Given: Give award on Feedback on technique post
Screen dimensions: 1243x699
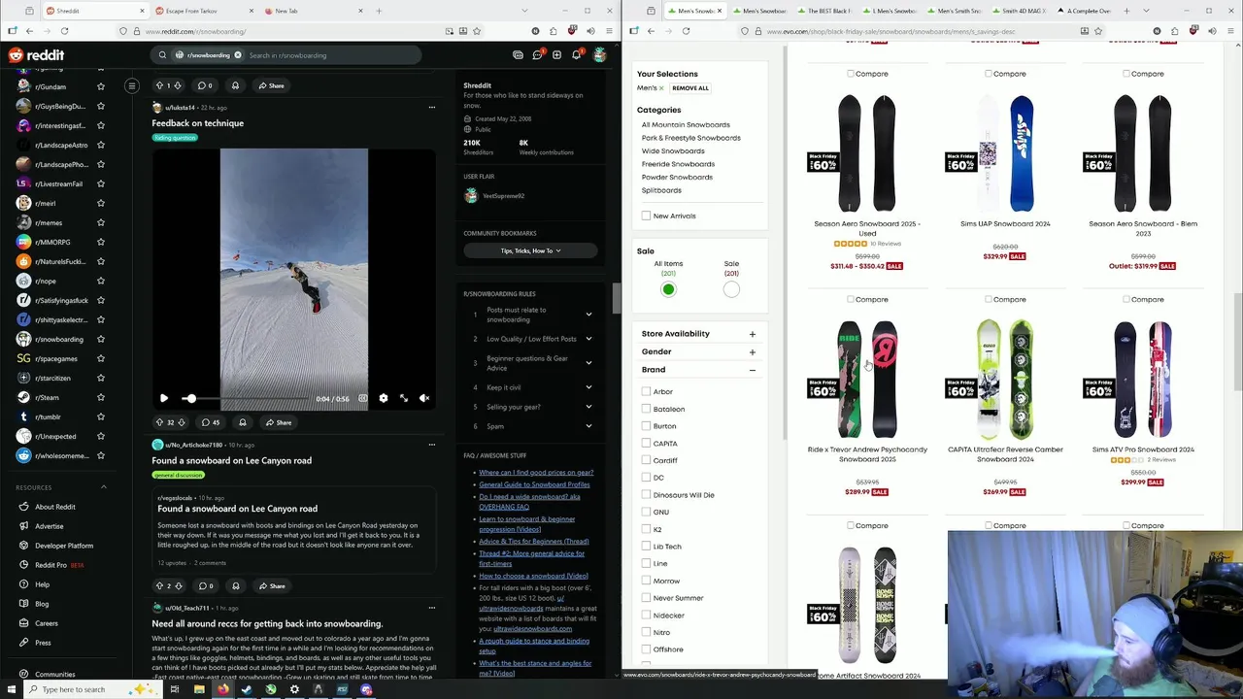Looking at the screenshot, I should tap(243, 422).
